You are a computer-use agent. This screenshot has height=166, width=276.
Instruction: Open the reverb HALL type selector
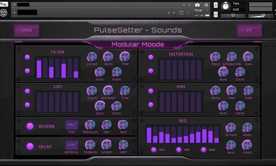tap(71, 125)
